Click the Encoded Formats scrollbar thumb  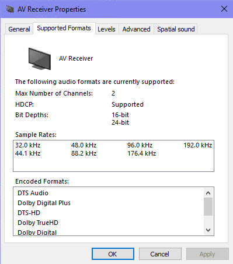pos(208,207)
